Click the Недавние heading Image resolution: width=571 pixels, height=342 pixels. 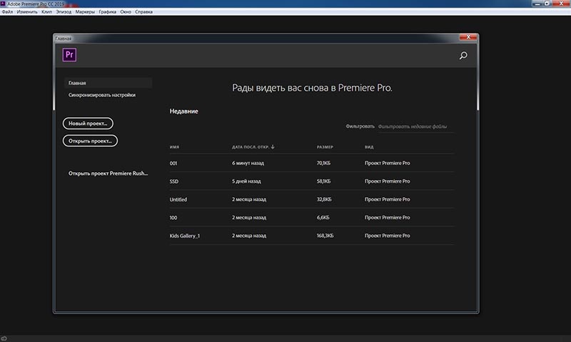pos(184,111)
